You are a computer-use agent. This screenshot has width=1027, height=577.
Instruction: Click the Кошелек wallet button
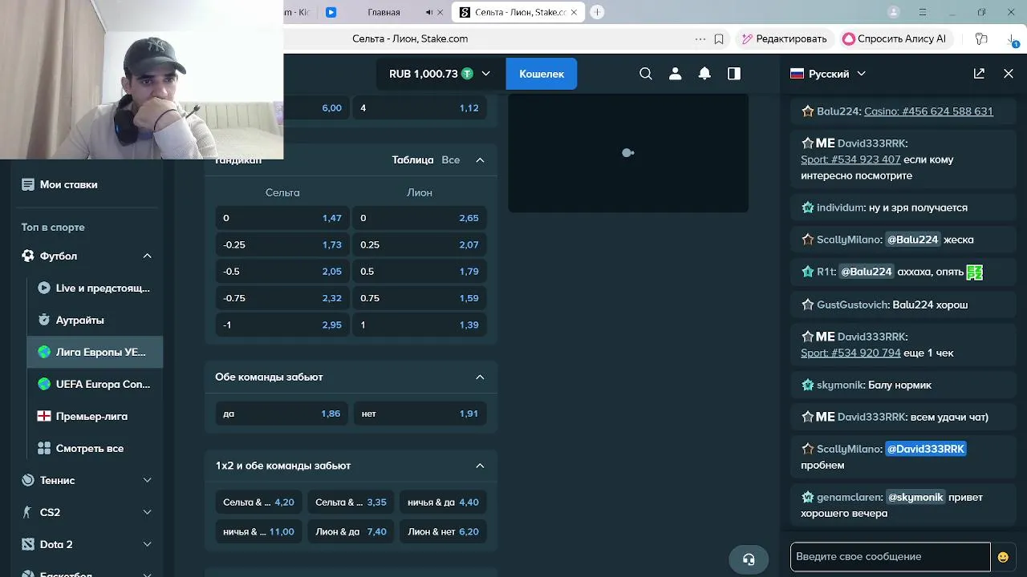pos(542,74)
